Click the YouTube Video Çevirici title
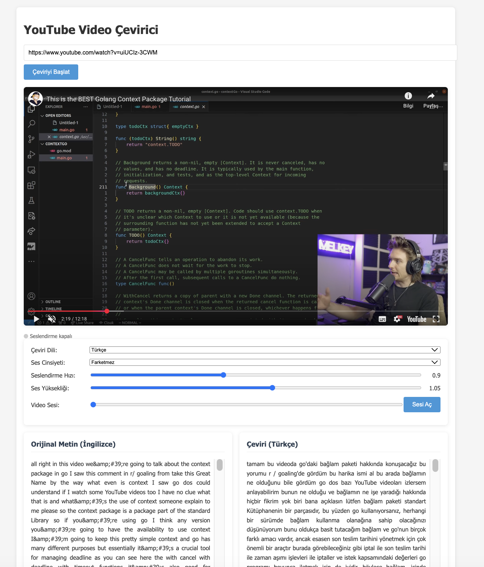Screen dimensions: 484x567 click(x=91, y=30)
